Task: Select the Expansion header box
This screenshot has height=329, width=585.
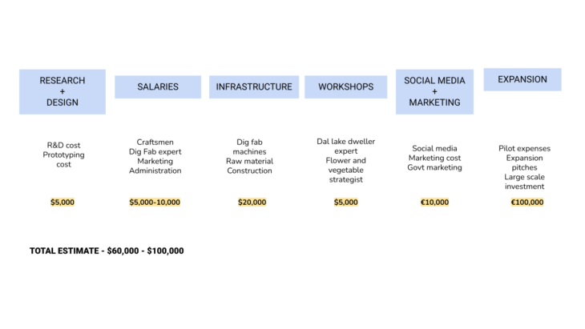Action: [522, 79]
